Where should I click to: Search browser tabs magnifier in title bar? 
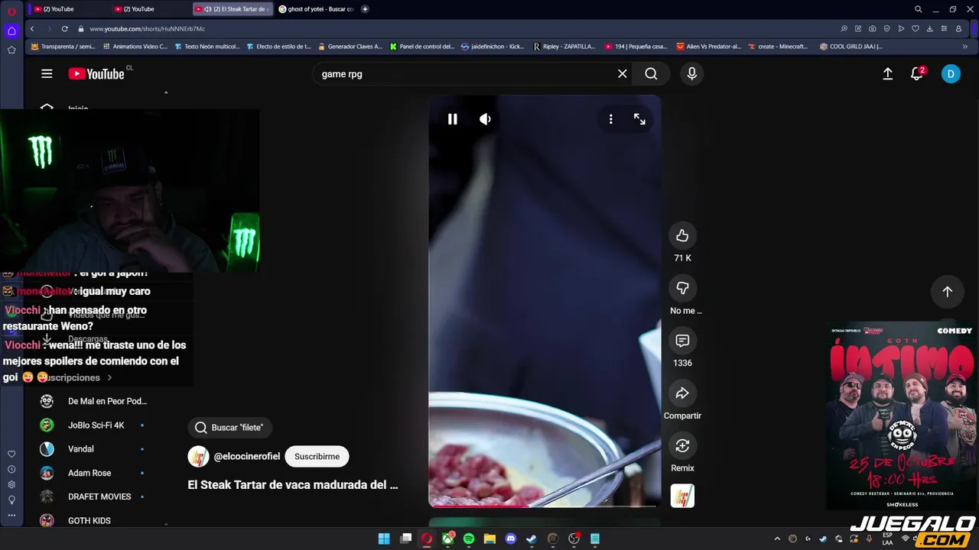918,9
